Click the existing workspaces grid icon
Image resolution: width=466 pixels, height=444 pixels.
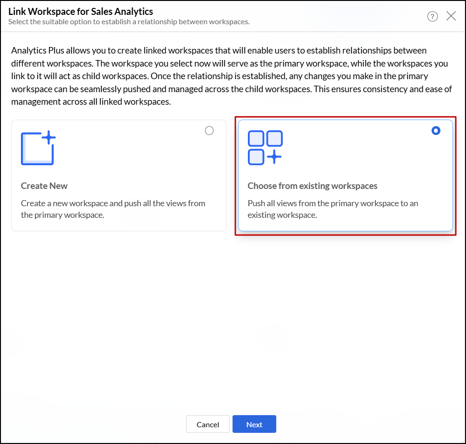[x=265, y=148]
